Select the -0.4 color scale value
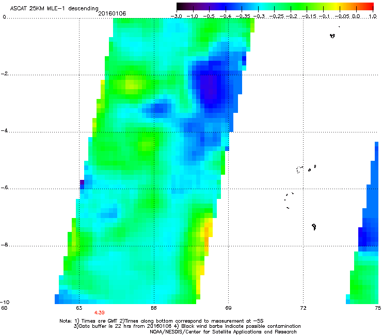Screen dimensions: 382x335 (x=226, y=16)
